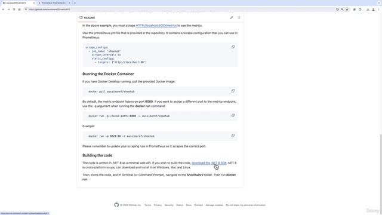Open site information icon in address bar
Image resolution: width=382 pixels, height=215 pixels.
pos(26,10)
